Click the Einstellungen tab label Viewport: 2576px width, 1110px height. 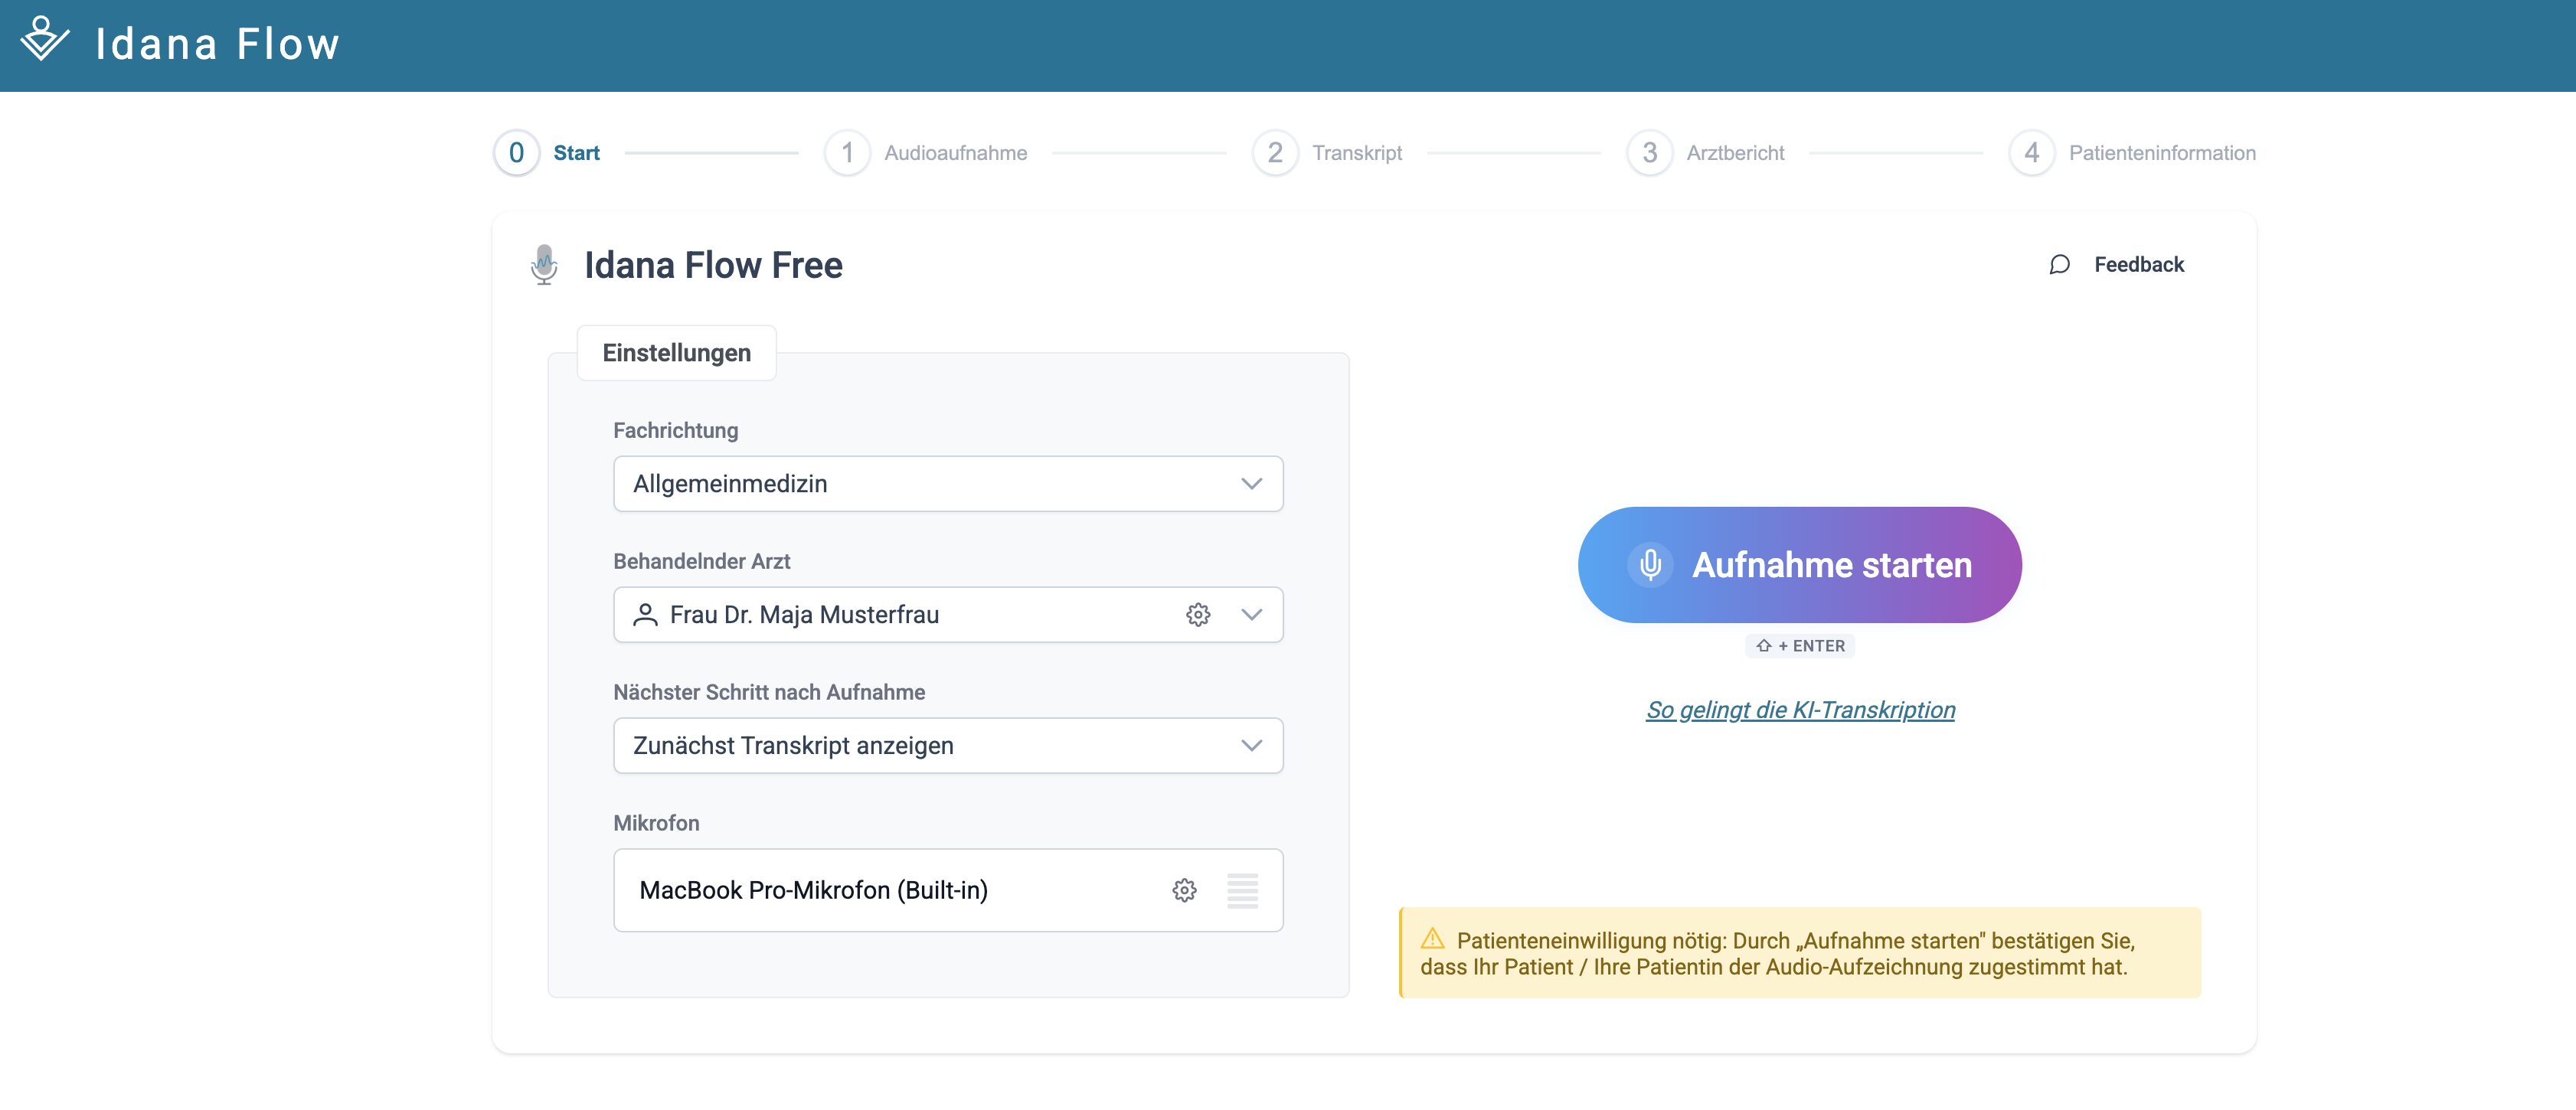(676, 353)
